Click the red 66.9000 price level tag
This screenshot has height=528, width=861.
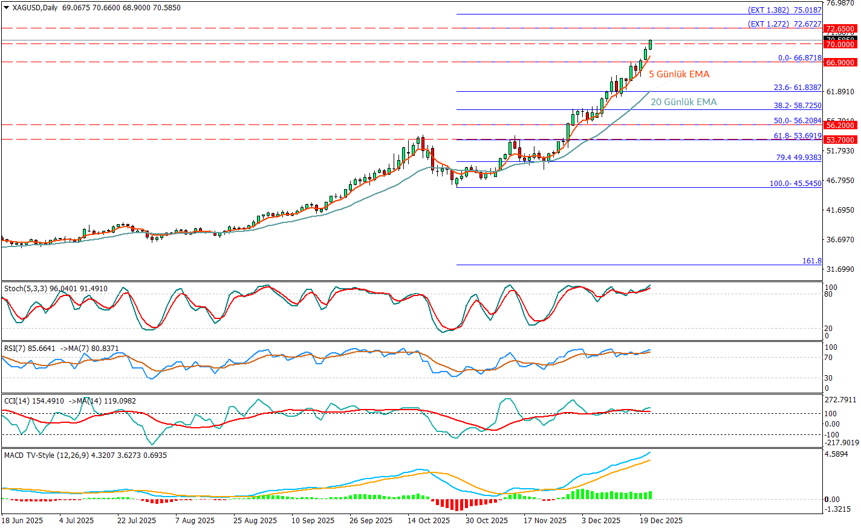point(840,63)
